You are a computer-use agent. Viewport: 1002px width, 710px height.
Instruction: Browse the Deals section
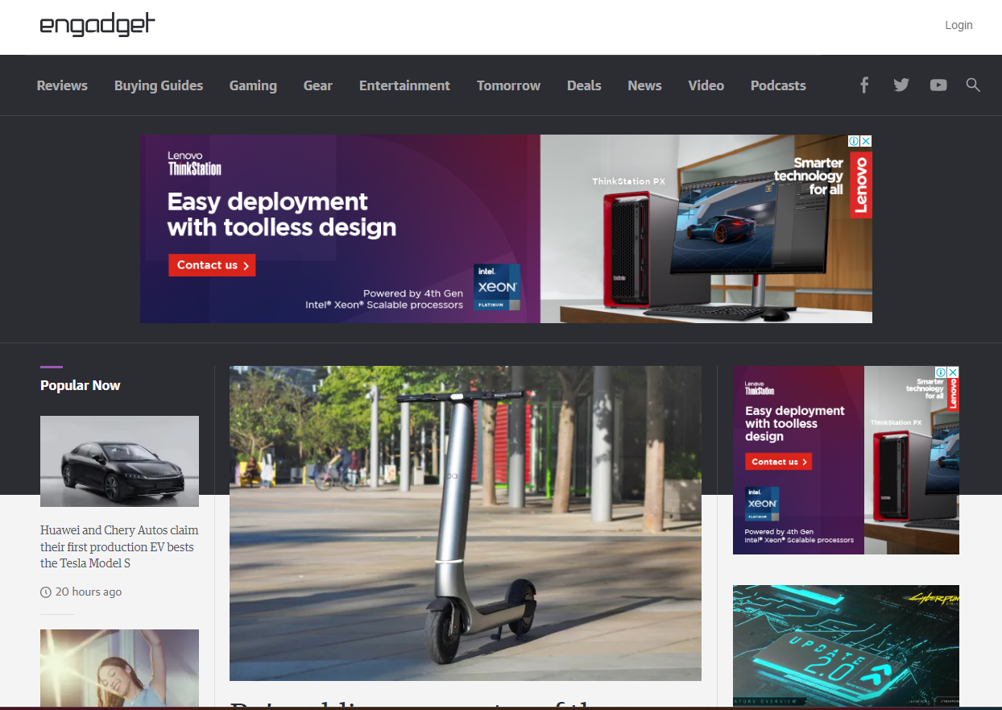click(x=584, y=85)
